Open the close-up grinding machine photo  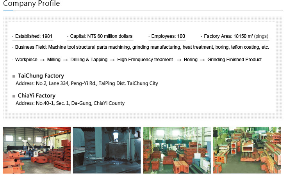click(107, 150)
